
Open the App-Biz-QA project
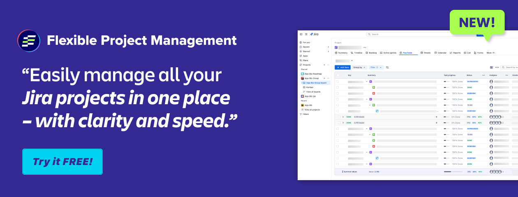[x=309, y=96]
